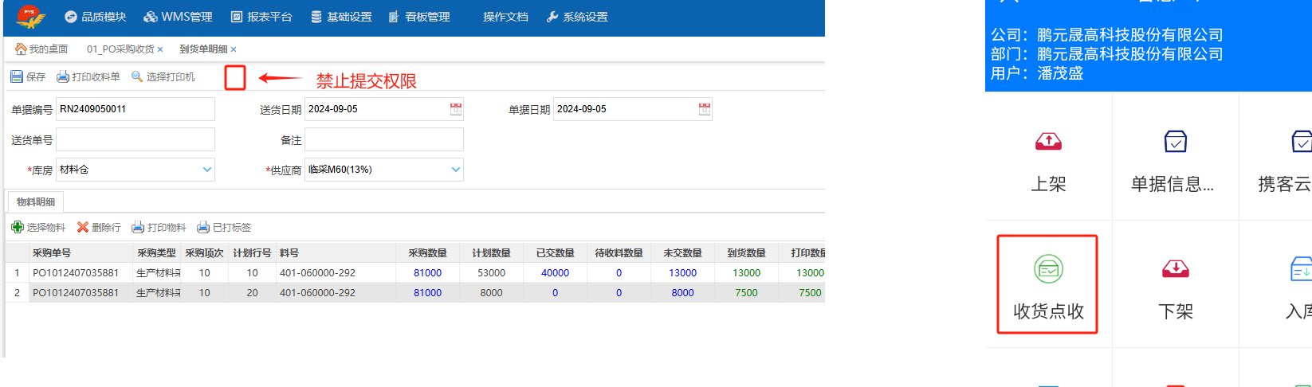Expand the 供应商 supplier dropdown
Screen dimensions: 1312x387
coord(456,170)
